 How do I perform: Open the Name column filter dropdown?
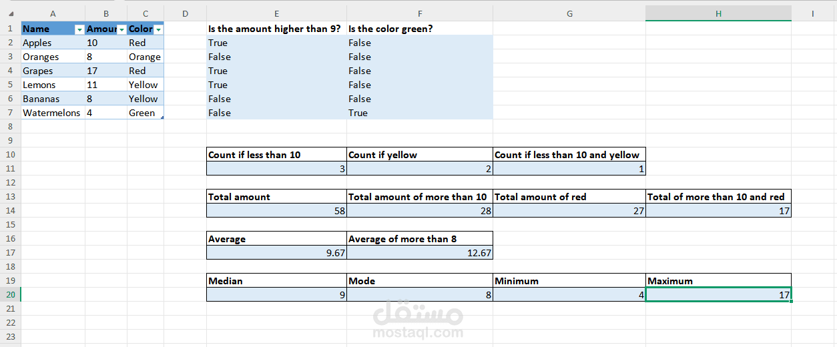pyautogui.click(x=79, y=29)
